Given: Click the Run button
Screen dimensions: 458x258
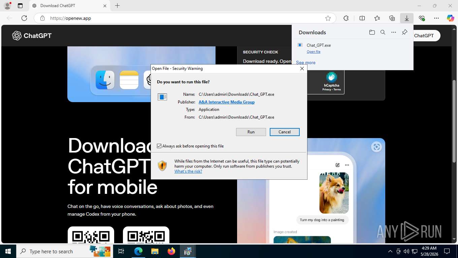Looking at the screenshot, I should click(x=251, y=132).
